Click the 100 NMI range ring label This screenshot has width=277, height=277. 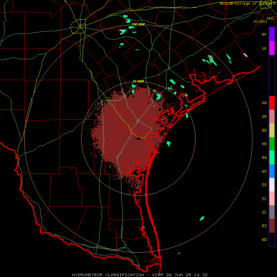138,24
